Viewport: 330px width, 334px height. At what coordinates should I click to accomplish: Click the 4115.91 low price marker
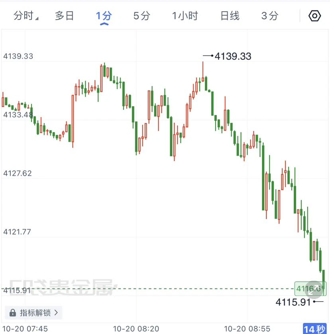point(299,302)
